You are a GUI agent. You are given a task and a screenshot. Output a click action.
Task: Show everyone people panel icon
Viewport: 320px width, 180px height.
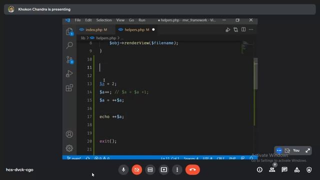[272, 169]
